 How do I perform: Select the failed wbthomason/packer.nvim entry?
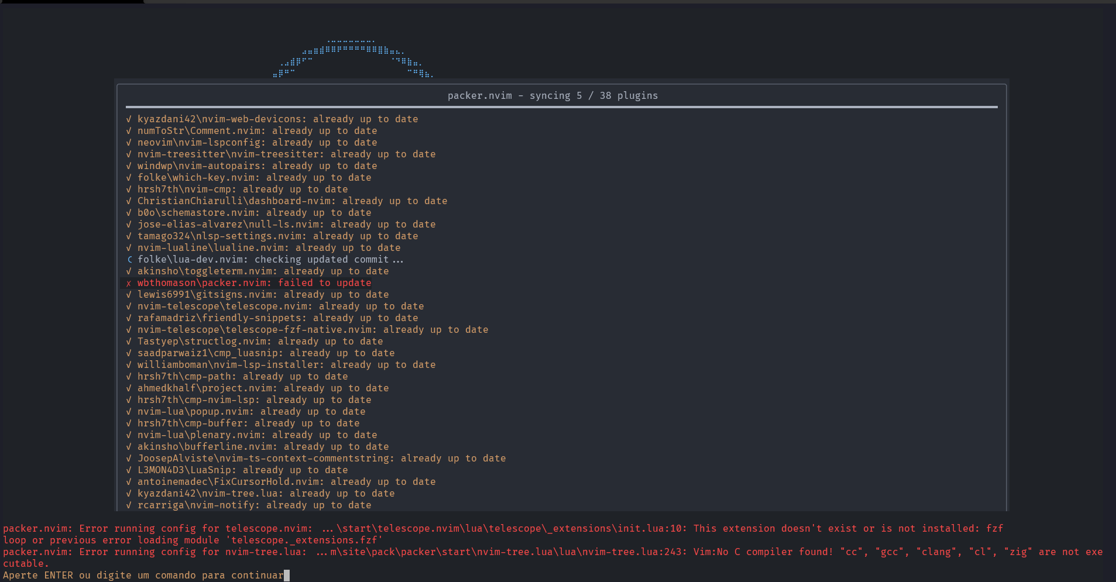(x=249, y=283)
